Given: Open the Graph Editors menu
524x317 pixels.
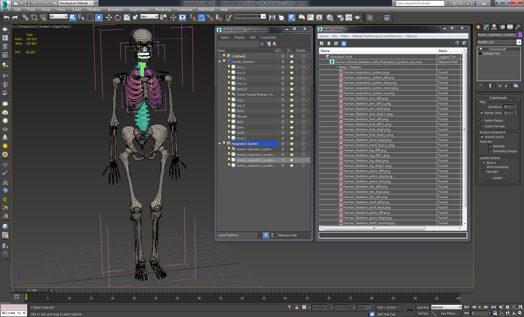Looking at the screenshot, I should [139, 10].
